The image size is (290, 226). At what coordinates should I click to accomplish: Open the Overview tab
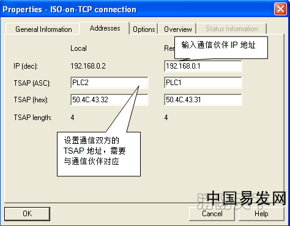click(177, 29)
